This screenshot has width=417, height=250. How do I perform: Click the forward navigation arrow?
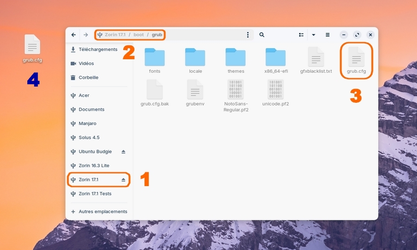(x=86, y=35)
